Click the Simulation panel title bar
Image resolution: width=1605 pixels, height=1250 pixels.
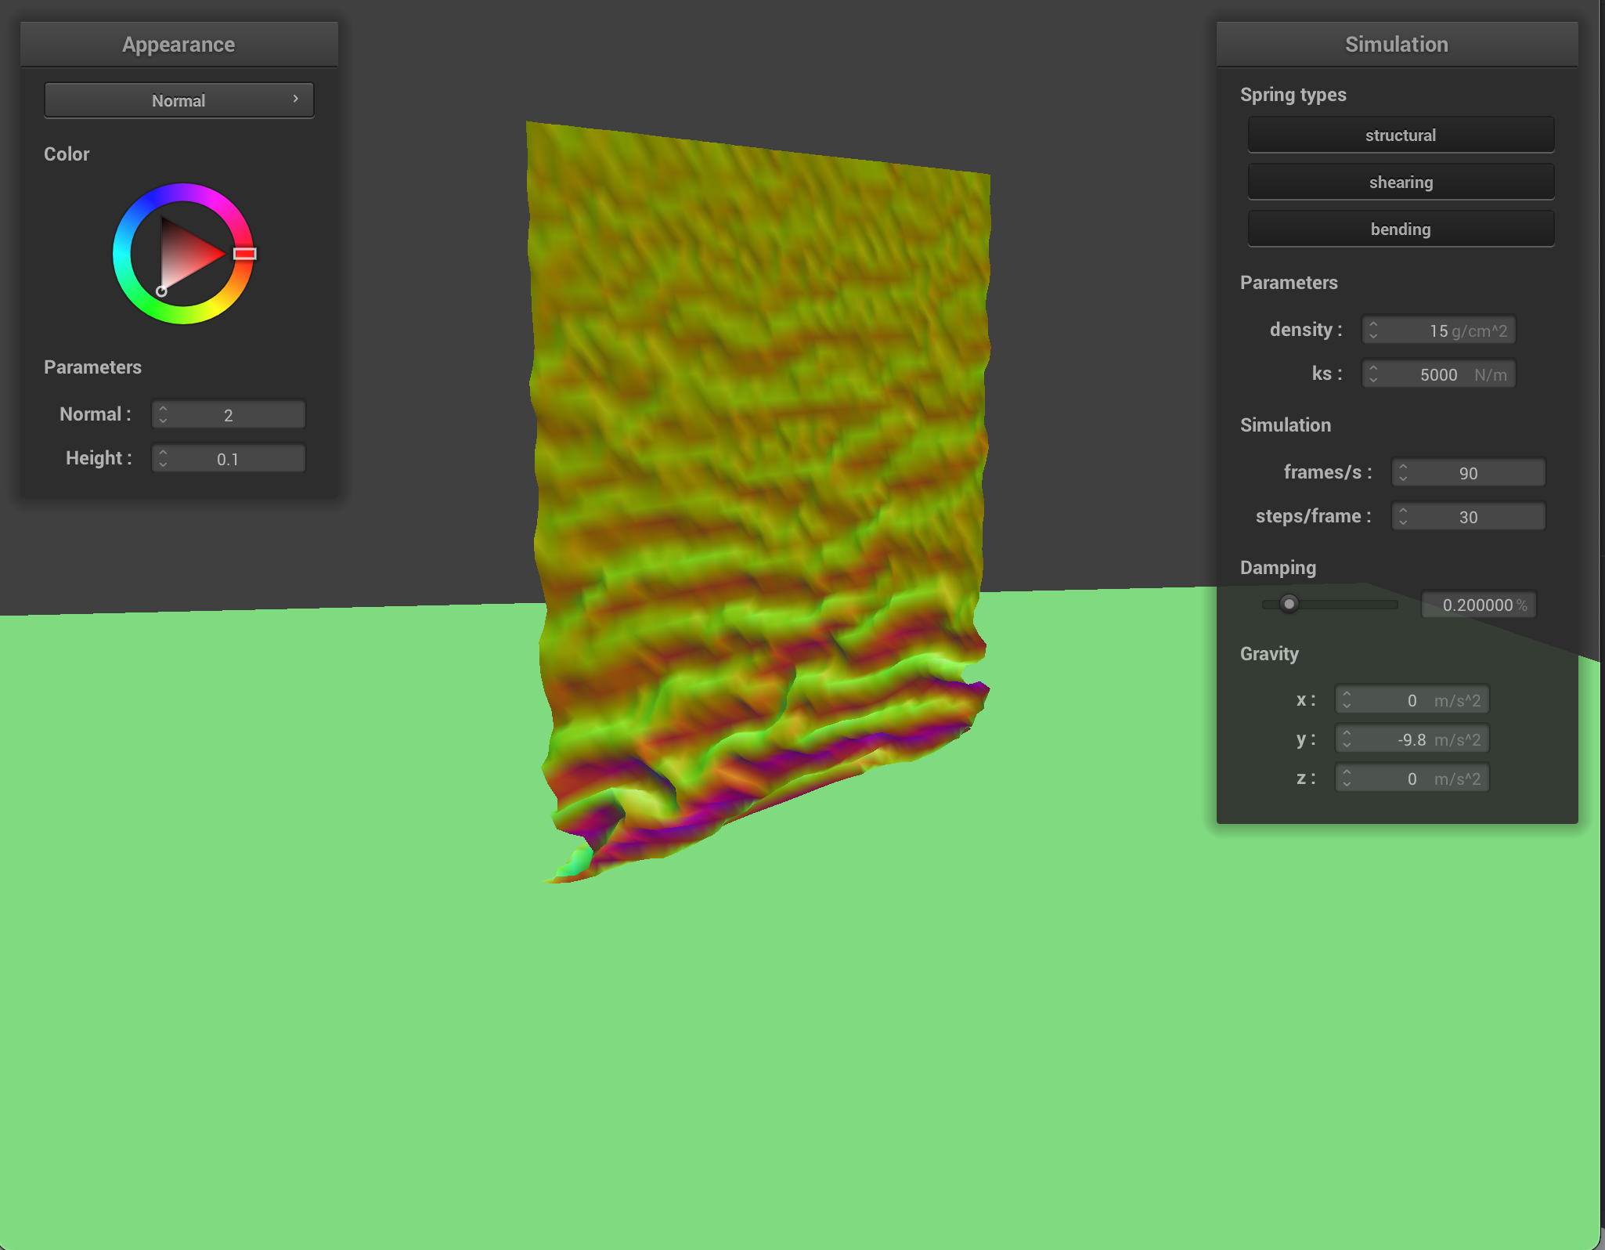1397,44
